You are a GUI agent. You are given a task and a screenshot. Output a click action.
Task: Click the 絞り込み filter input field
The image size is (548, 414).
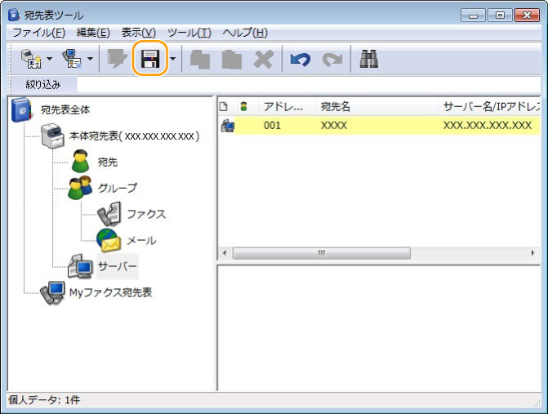pos(310,84)
